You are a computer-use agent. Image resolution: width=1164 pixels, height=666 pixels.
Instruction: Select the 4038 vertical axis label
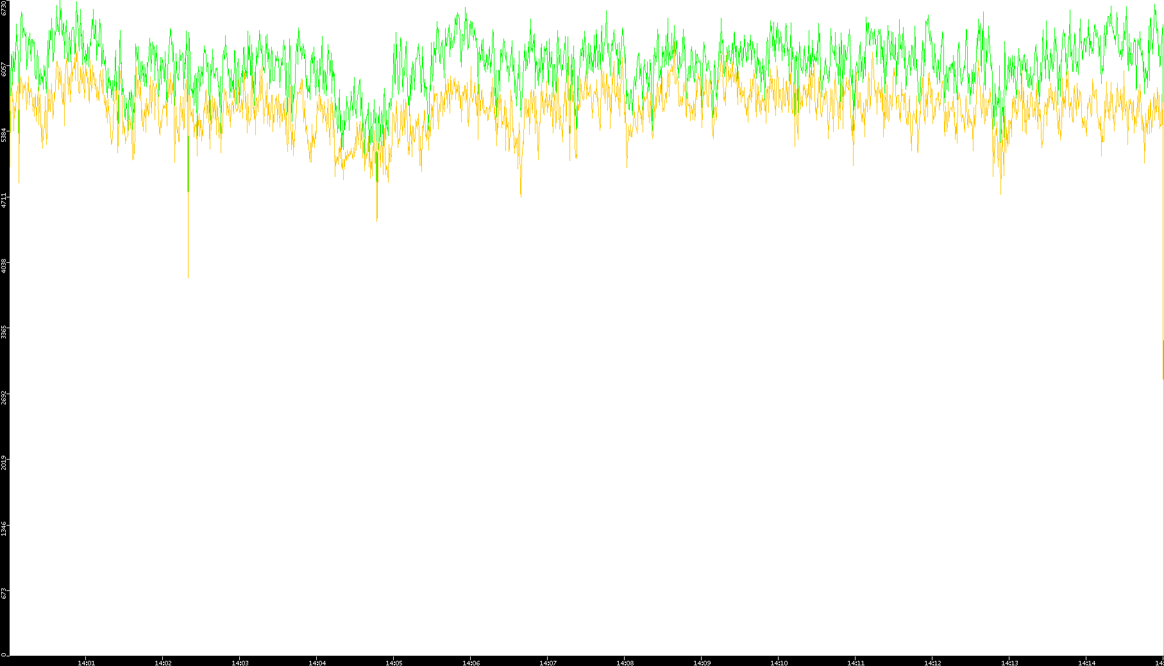click(x=4, y=265)
